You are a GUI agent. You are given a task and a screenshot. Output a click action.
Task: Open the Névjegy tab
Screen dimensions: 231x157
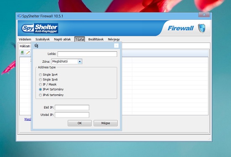point(114,39)
